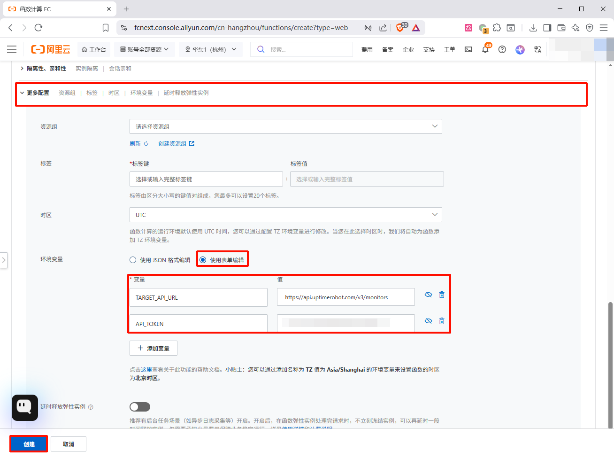
Task: Open the 工单 menu in header
Action: pyautogui.click(x=449, y=49)
